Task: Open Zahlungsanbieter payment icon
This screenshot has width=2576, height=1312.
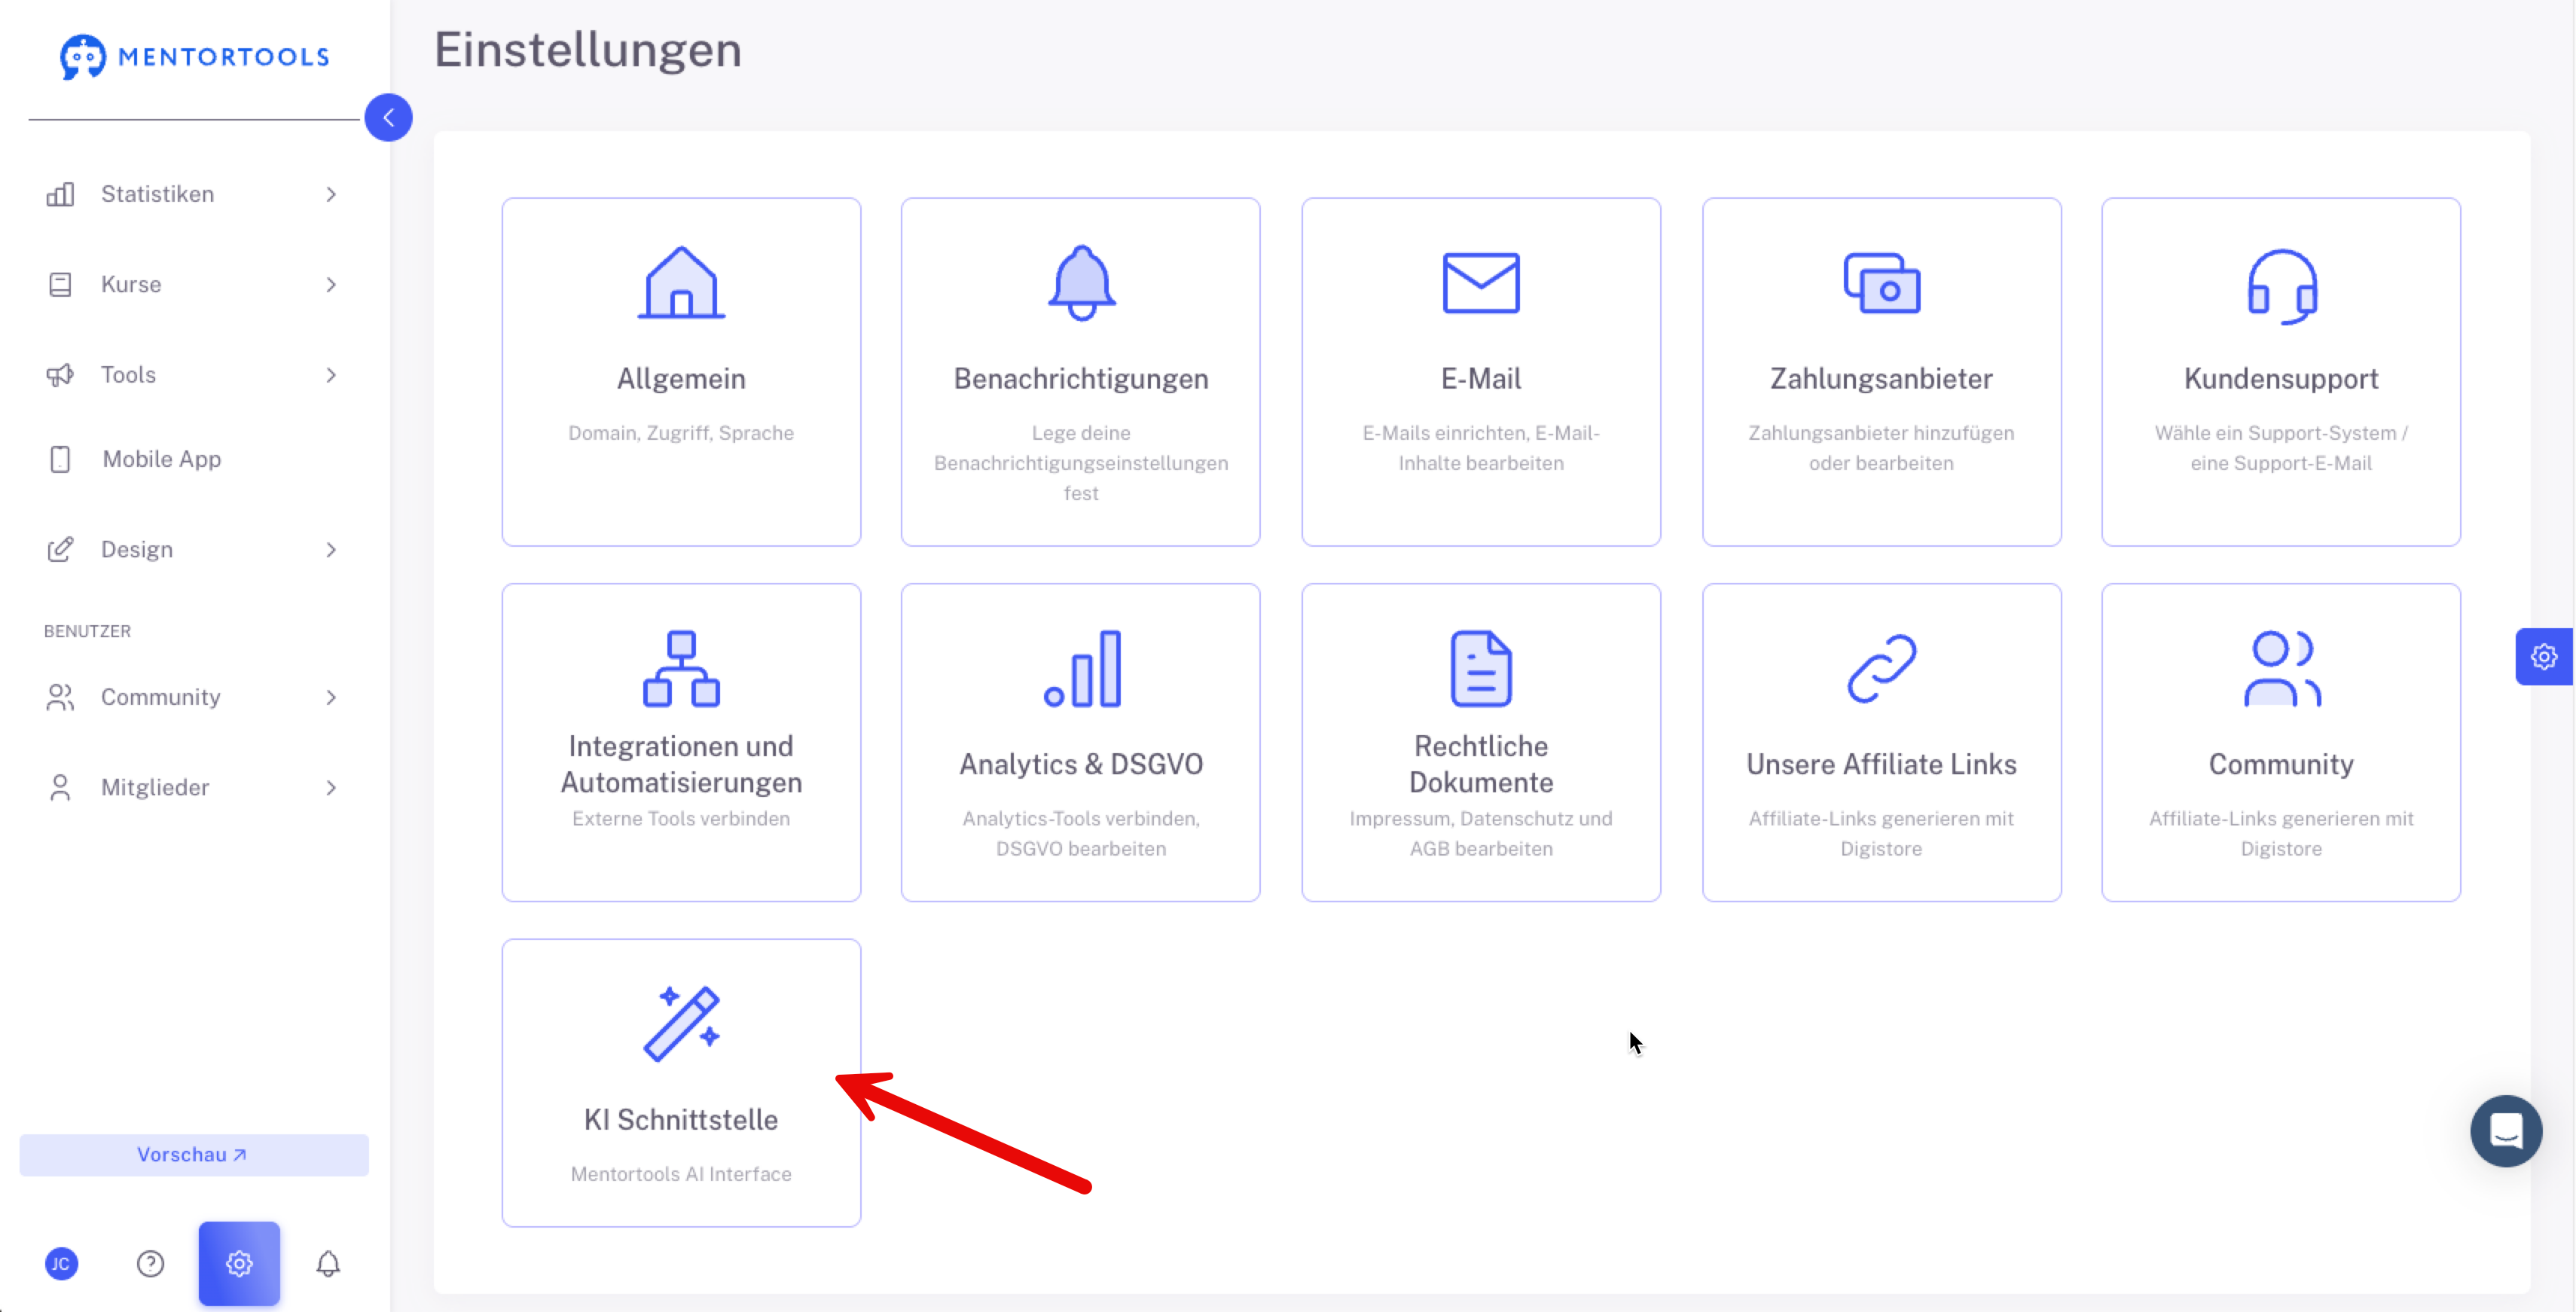Action: click(1881, 283)
